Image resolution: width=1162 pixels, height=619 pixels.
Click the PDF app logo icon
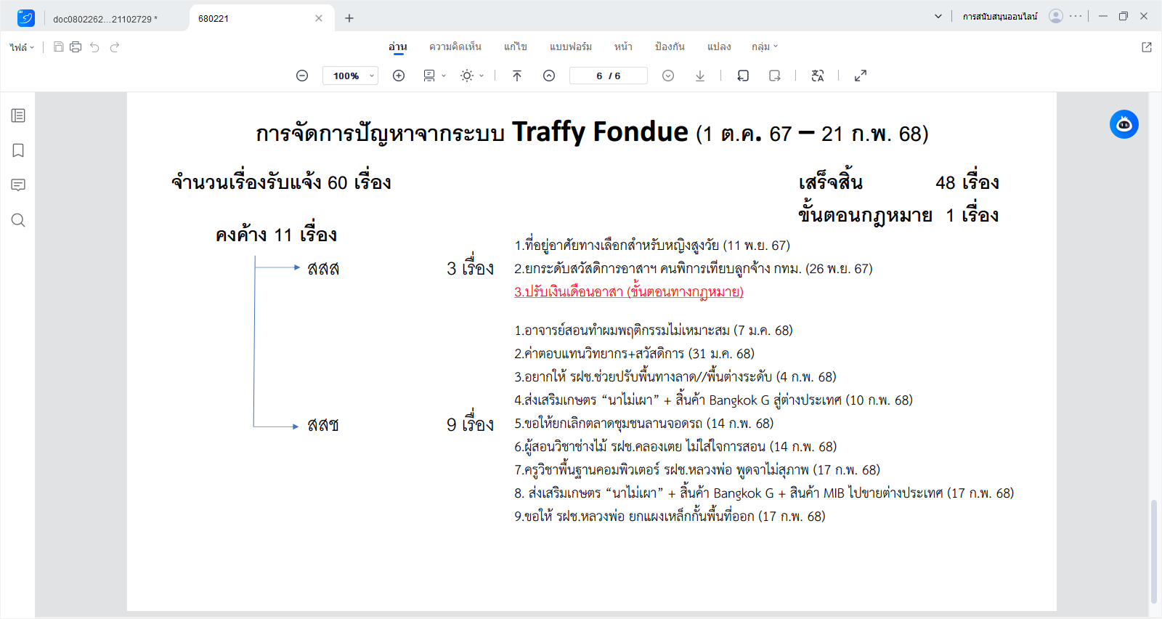pos(26,17)
